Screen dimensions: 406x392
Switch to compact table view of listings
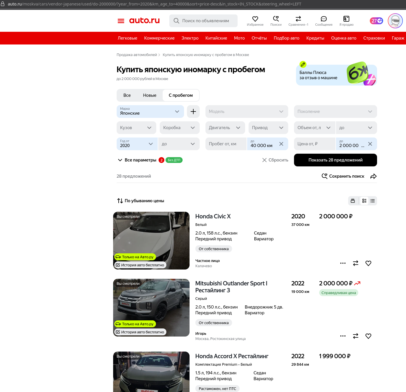372,201
